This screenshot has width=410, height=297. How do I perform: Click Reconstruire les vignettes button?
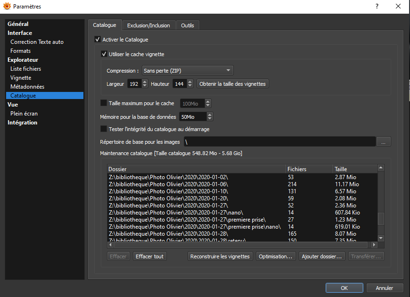click(x=220, y=256)
